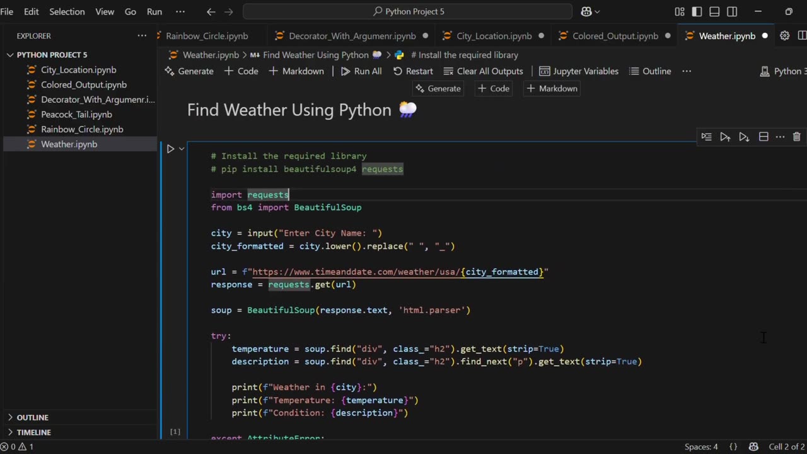The image size is (807, 454).
Task: Run the code cell with the play icon
Action: pyautogui.click(x=170, y=149)
